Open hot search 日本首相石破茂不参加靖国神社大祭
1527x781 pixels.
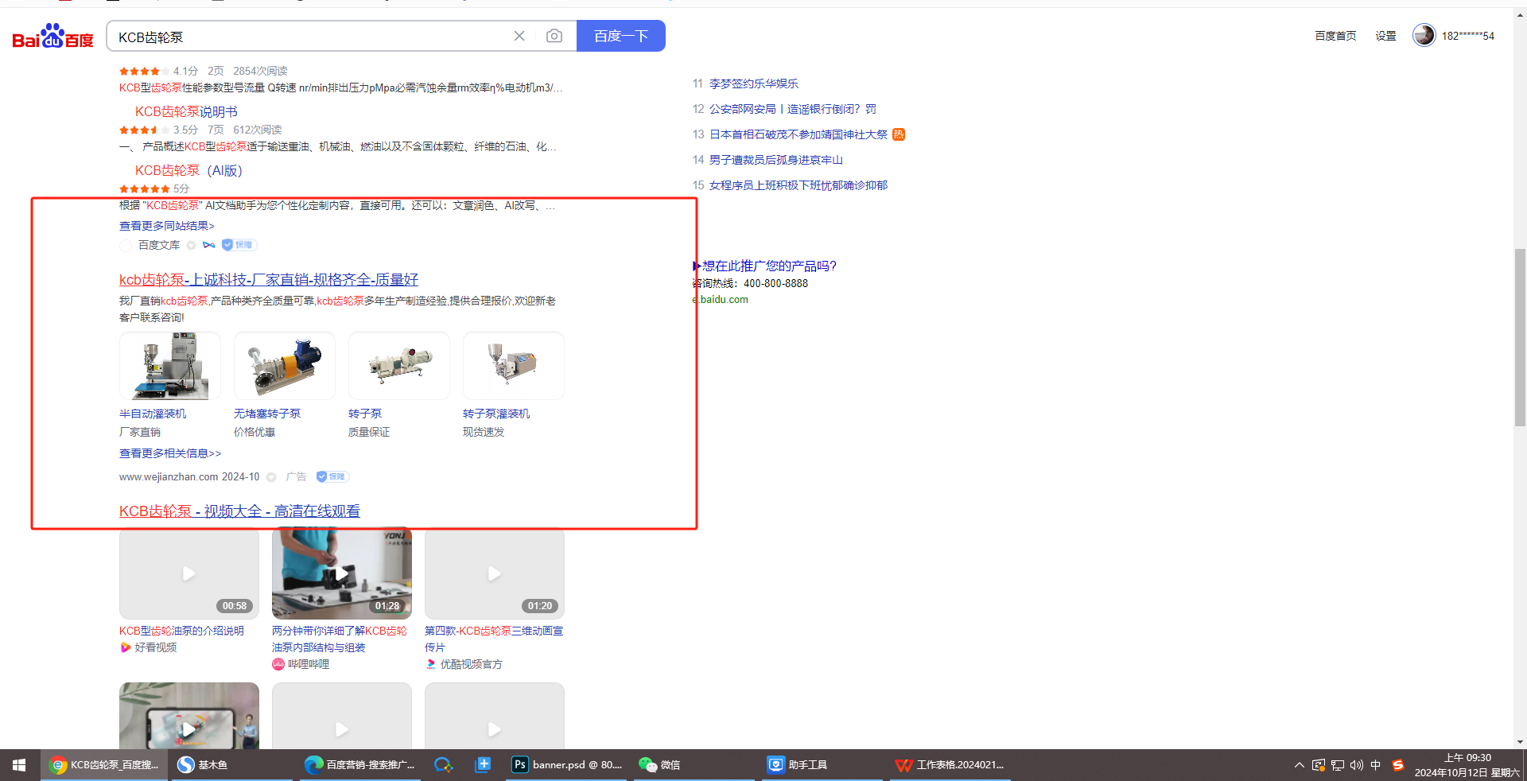point(798,134)
